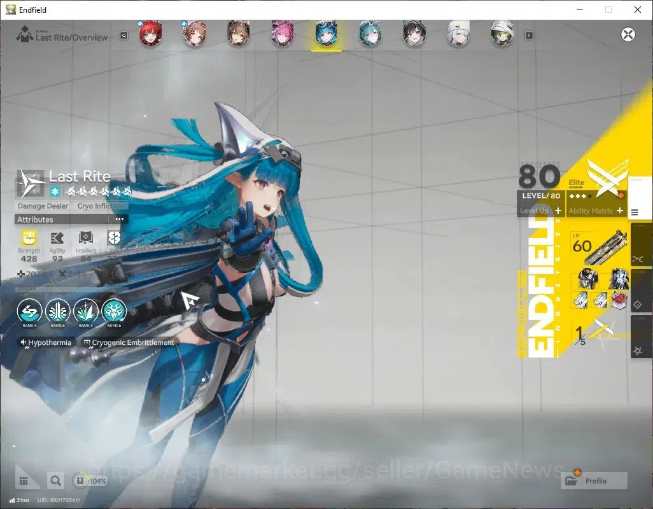Image resolution: width=653 pixels, height=509 pixels.
Task: Open the armor equipment slot
Action: (x=588, y=279)
